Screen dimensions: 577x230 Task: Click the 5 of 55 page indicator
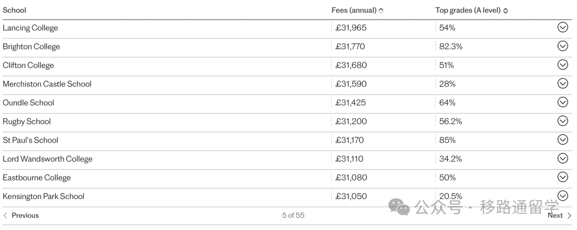293,216
